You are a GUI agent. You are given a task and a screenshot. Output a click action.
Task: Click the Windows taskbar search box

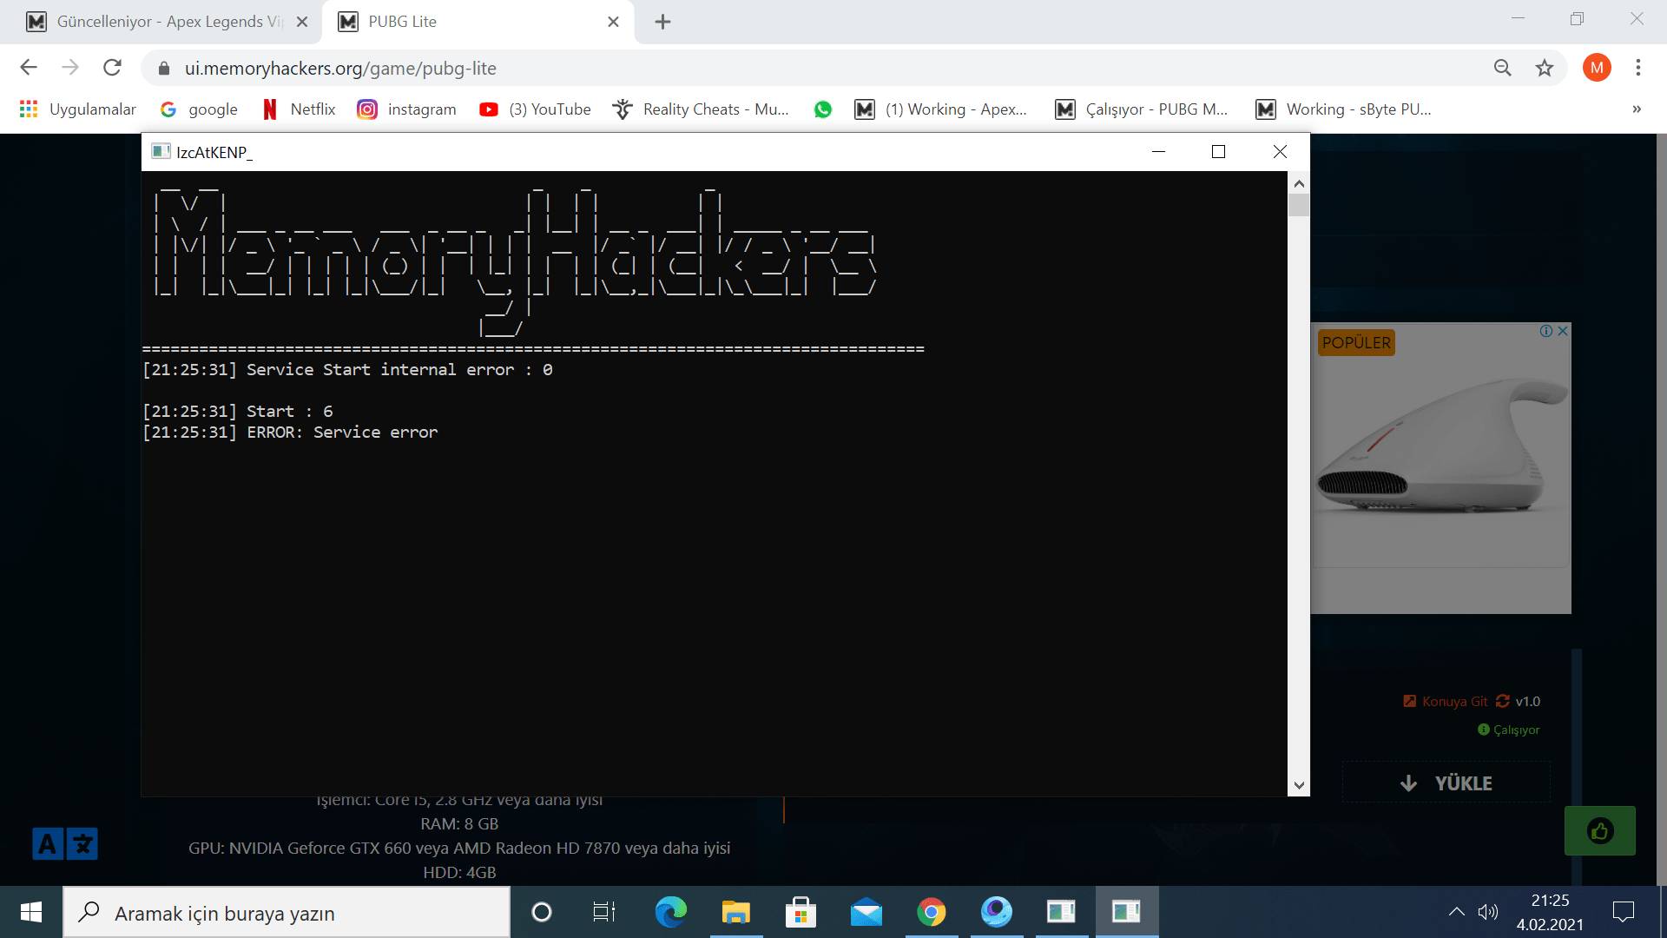pyautogui.click(x=287, y=913)
